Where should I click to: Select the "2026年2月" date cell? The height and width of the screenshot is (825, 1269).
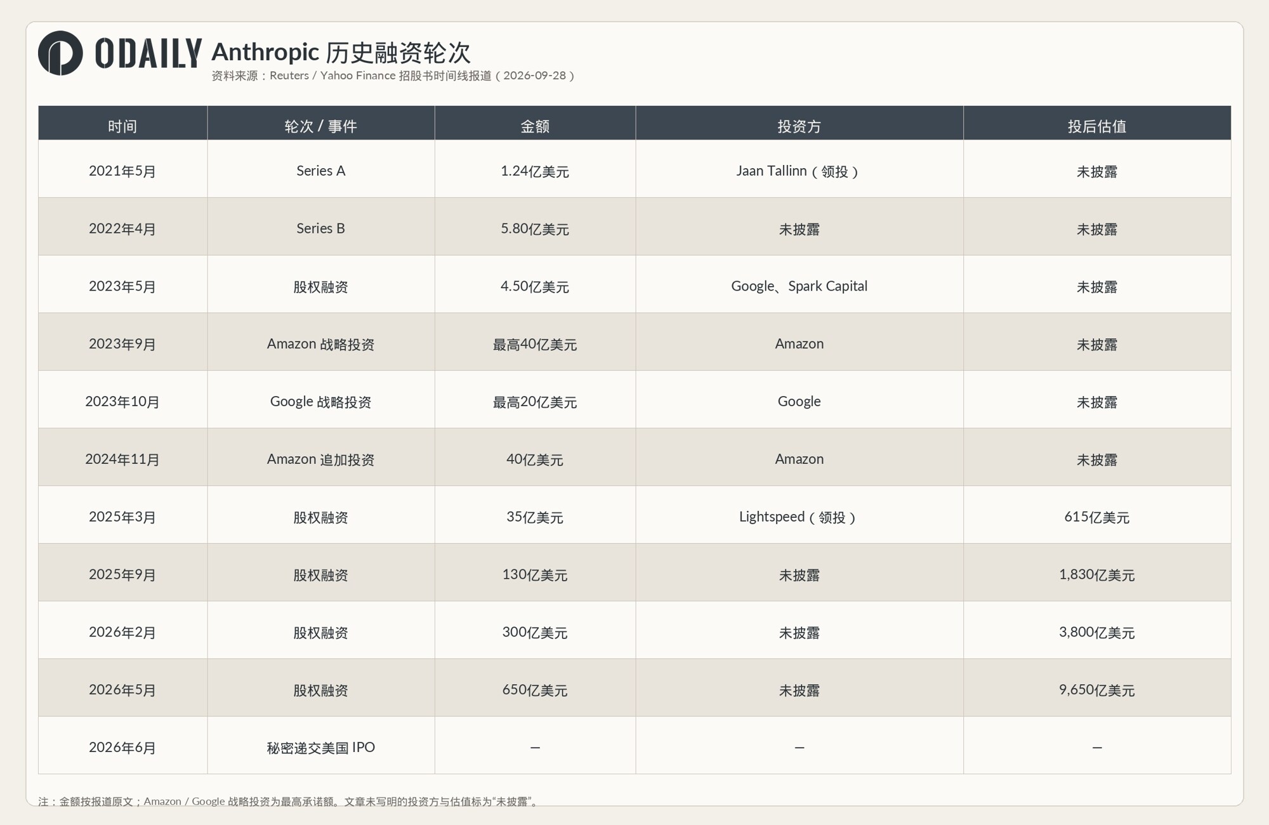click(122, 630)
